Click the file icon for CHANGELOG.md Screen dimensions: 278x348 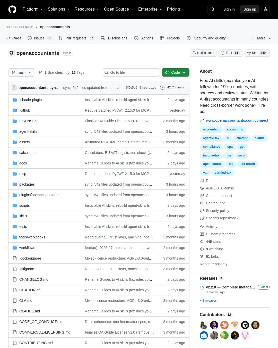pos(15,279)
